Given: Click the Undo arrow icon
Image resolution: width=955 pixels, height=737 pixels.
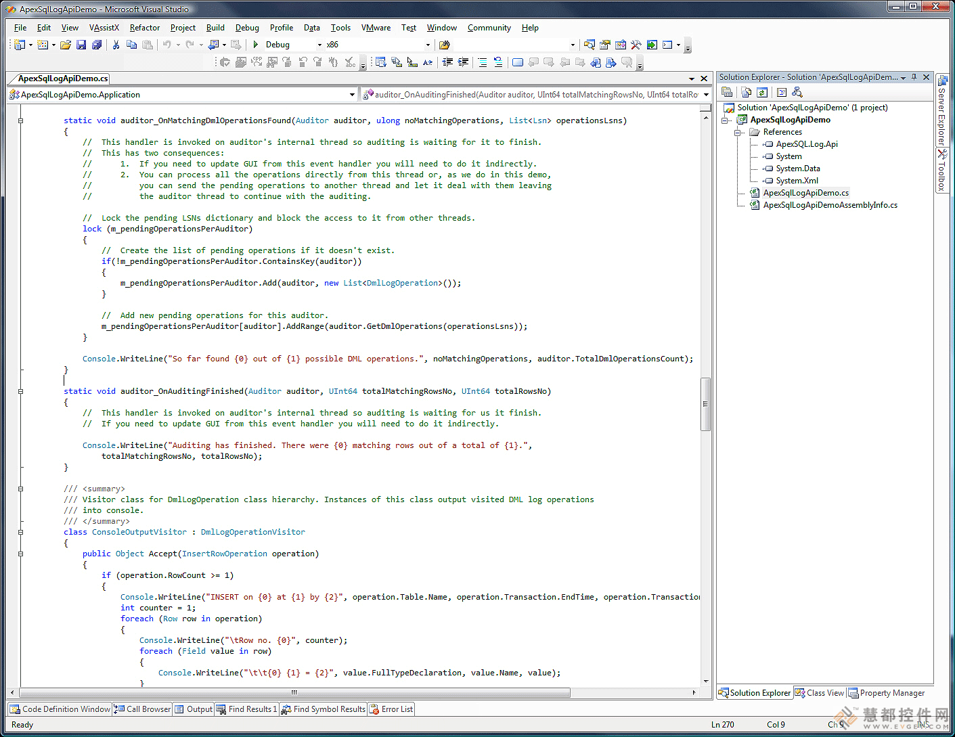Looking at the screenshot, I should [166, 45].
